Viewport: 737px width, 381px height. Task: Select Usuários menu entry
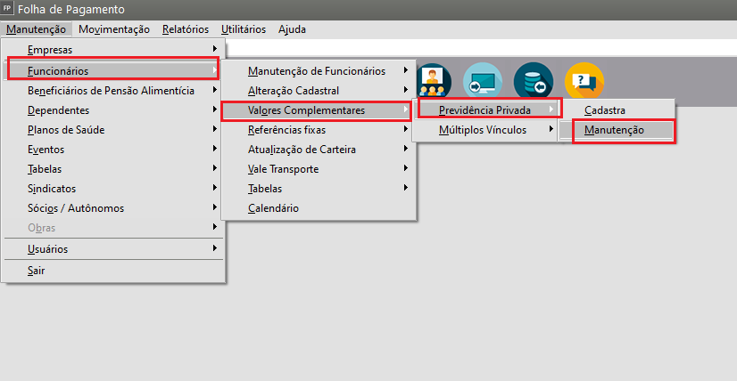[113, 249]
